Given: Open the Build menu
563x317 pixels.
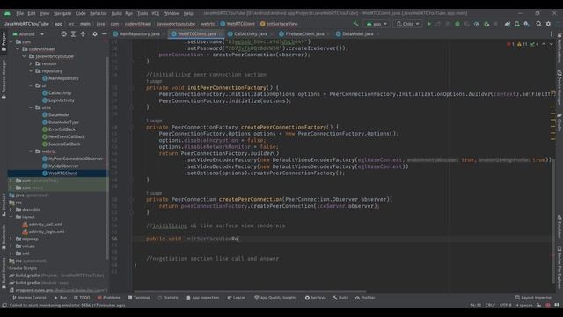Looking at the screenshot, I should 116,13.
